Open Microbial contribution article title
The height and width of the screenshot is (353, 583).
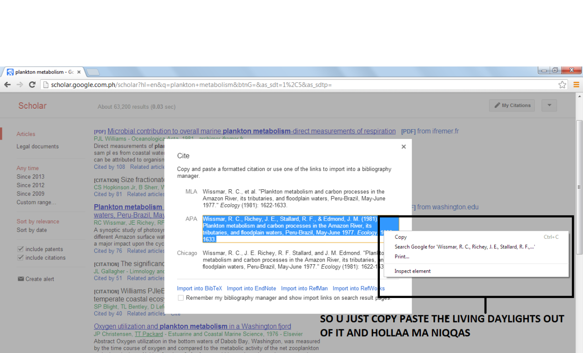[251, 131]
